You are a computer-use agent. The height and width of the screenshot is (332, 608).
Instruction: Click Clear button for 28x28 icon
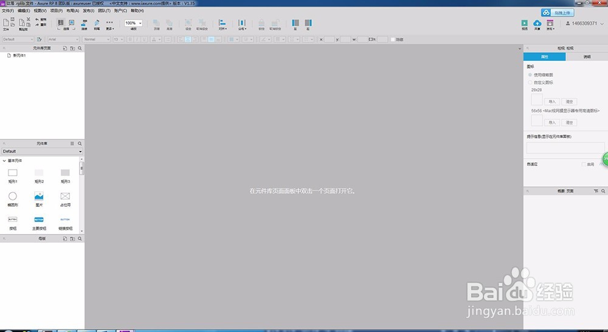569,102
